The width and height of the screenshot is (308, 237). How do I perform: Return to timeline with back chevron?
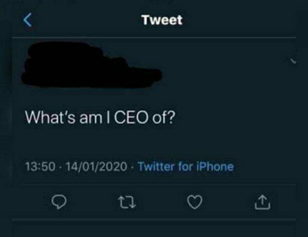click(28, 20)
